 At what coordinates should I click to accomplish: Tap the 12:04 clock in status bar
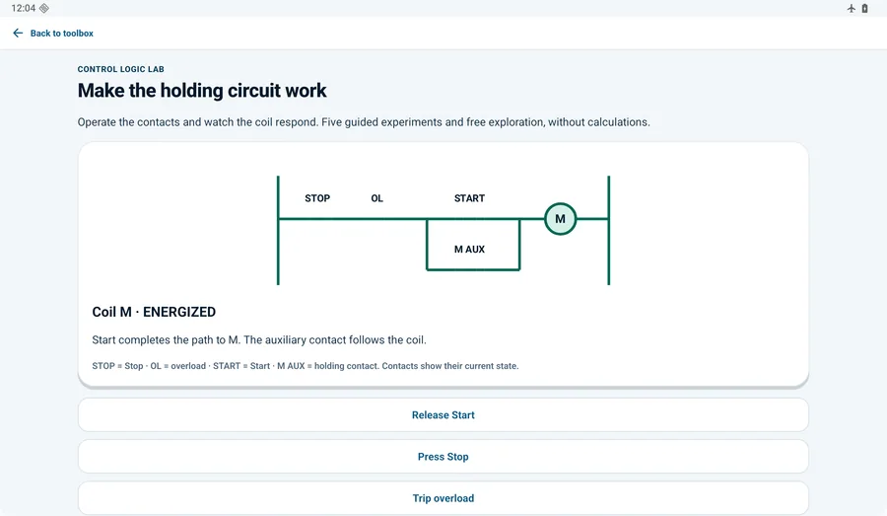click(24, 9)
